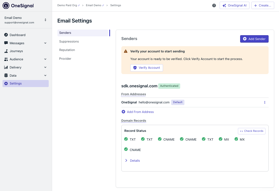The height and width of the screenshot is (191, 279).
Task: Click the Default badge
Action: [178, 102]
